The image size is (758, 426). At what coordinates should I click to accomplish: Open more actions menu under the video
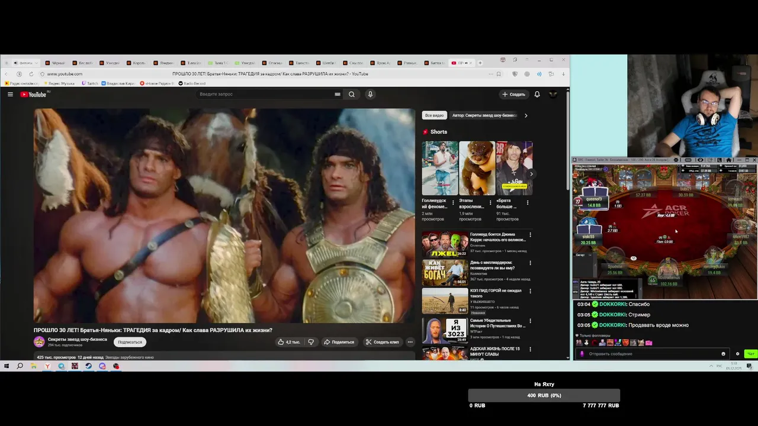click(410, 342)
